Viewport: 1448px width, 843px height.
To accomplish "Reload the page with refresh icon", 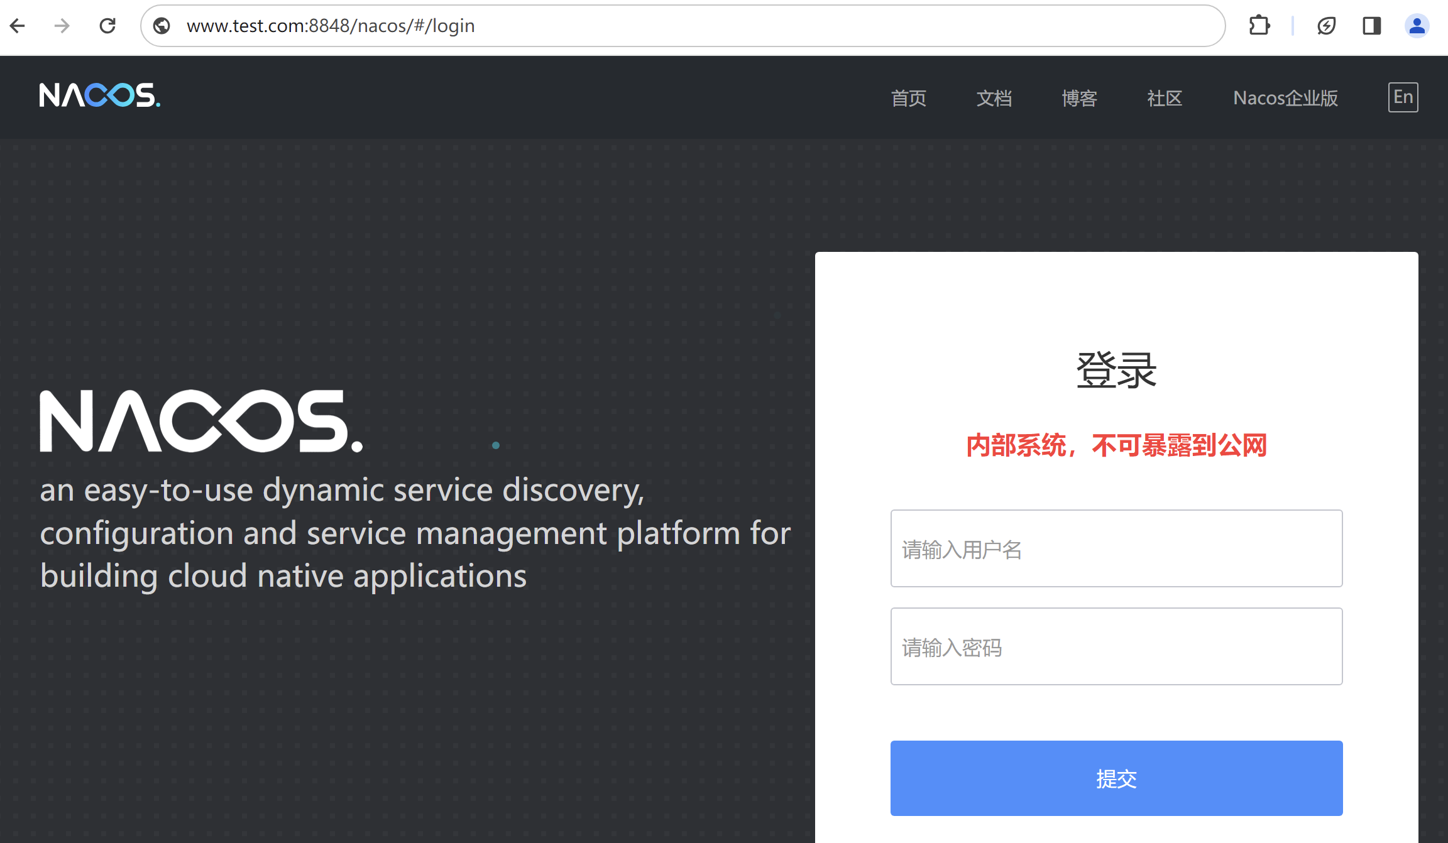I will [x=107, y=26].
